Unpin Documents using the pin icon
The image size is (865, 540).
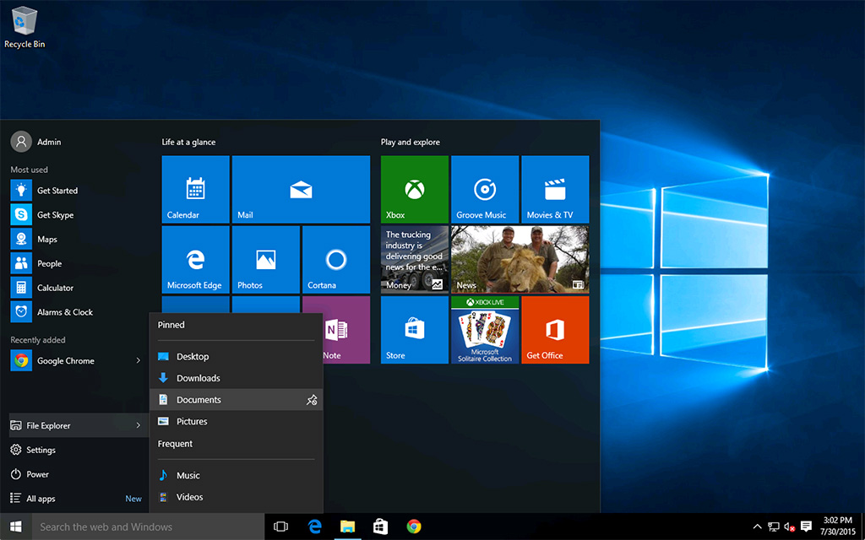pyautogui.click(x=312, y=400)
